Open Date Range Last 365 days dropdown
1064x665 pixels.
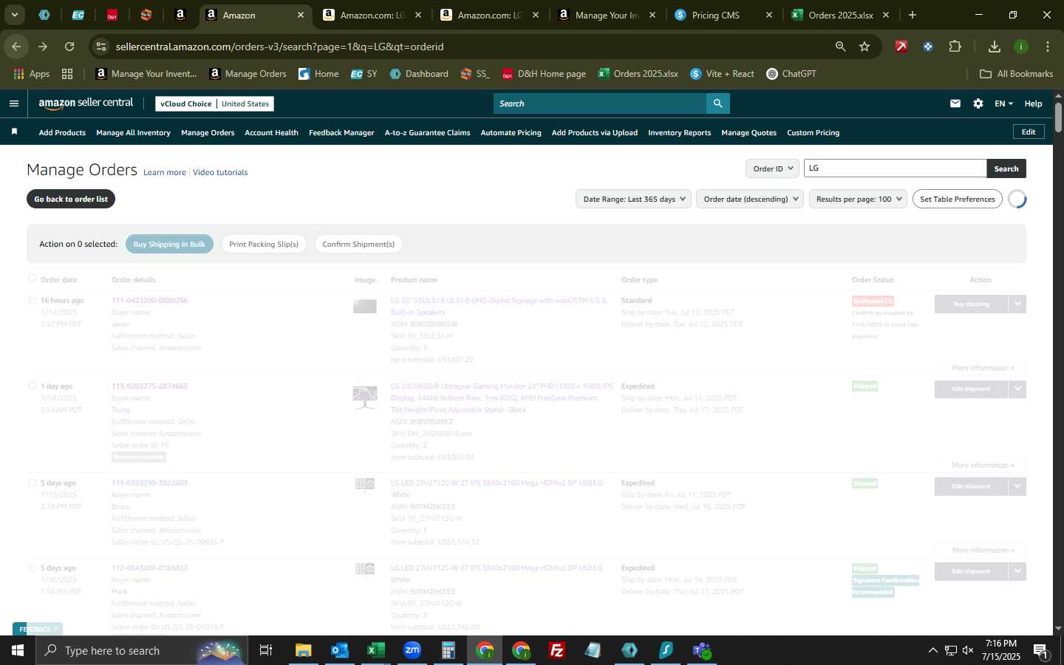633,199
